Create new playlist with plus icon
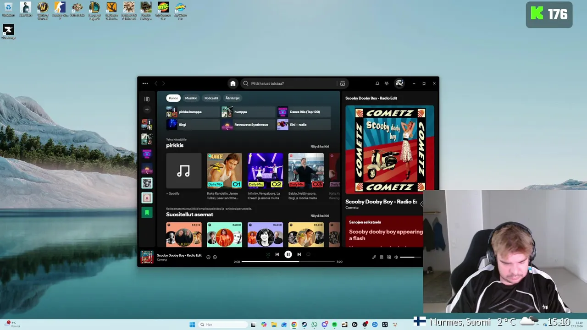Screen dimensions: 587x330 [147, 110]
